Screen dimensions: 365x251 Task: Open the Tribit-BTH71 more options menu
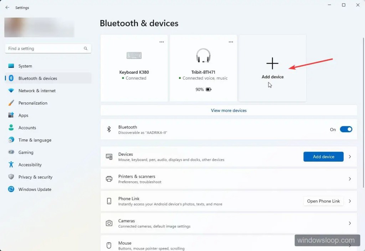click(231, 42)
